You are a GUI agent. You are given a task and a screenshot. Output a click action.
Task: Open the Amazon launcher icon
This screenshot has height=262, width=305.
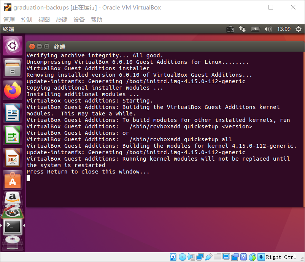click(x=13, y=198)
